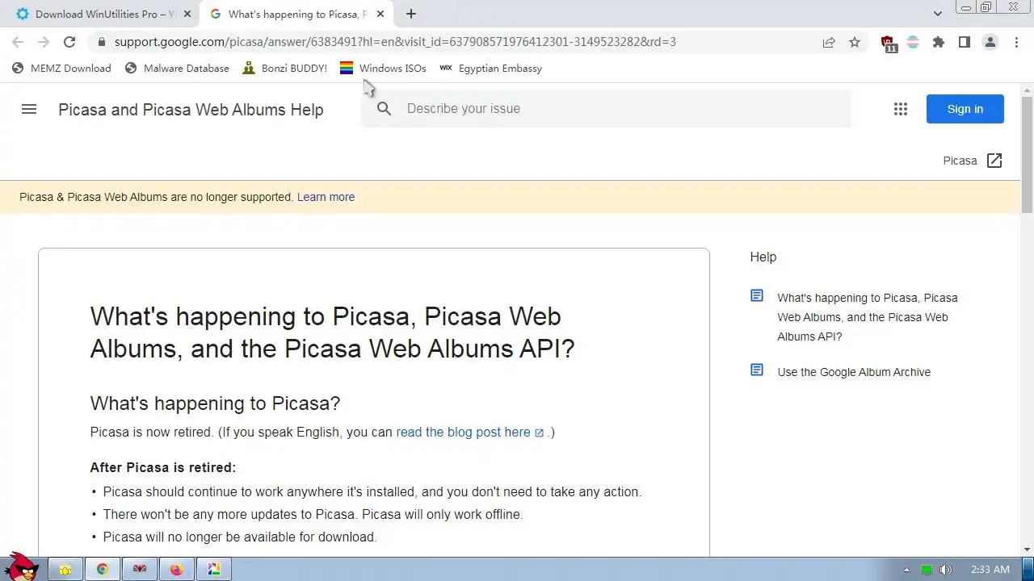Viewport: 1034px width, 581px height.
Task: Click the browser address bar URL
Action: pyautogui.click(x=395, y=42)
